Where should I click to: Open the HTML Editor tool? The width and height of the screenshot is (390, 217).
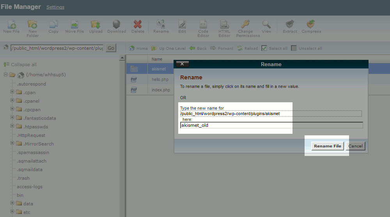click(224, 25)
